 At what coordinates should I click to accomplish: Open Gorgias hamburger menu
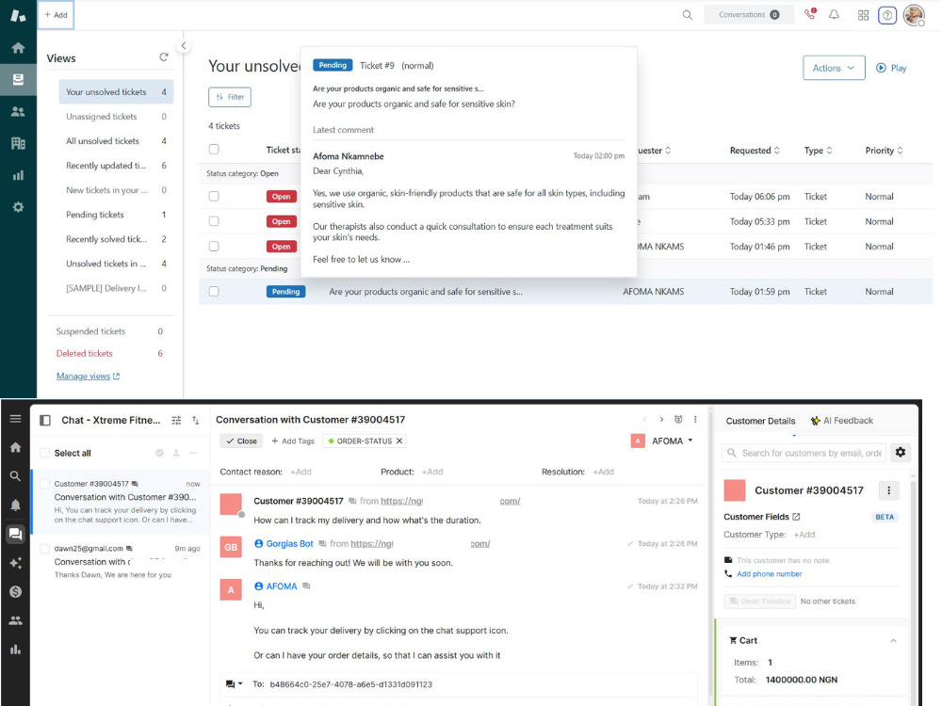(x=16, y=419)
